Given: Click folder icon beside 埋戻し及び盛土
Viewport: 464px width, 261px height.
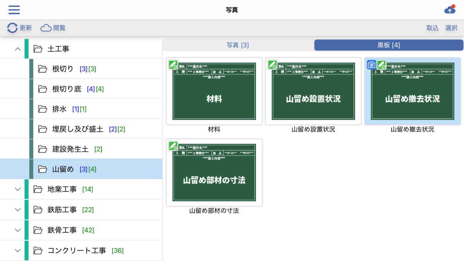Looking at the screenshot, I should coord(43,129).
